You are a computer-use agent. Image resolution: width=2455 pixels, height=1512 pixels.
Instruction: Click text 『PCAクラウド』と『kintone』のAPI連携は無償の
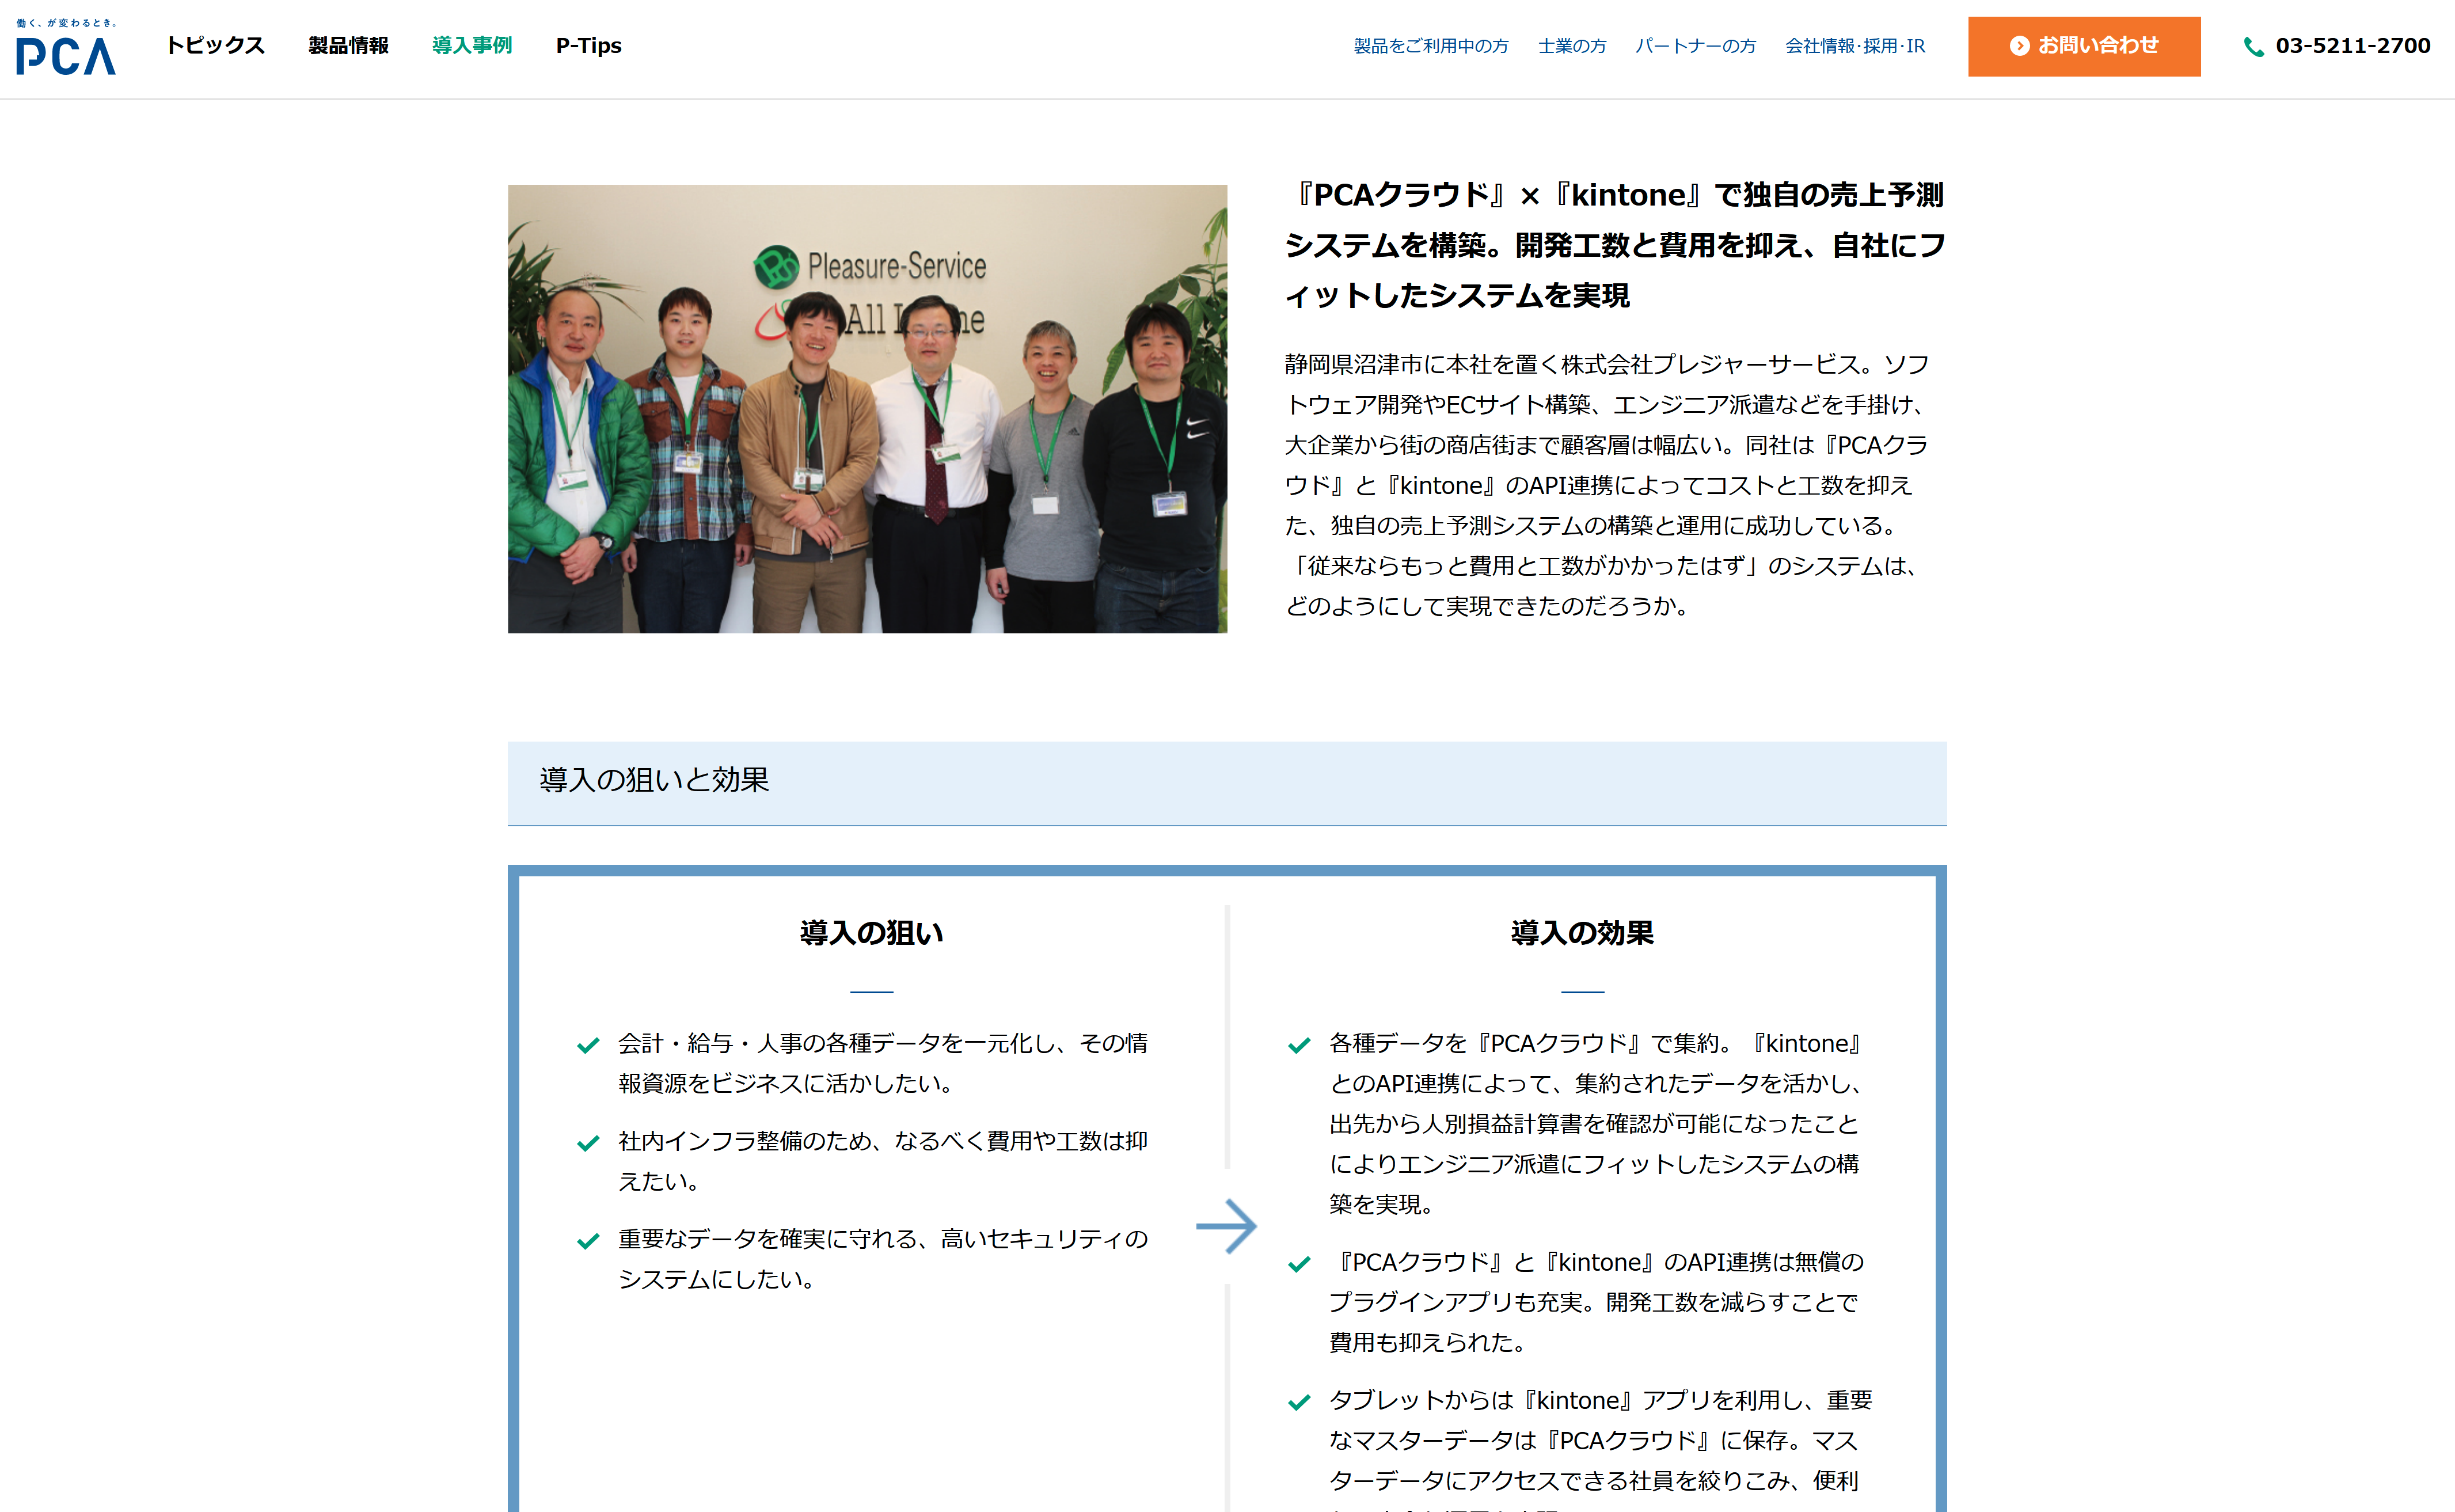tap(1597, 1262)
